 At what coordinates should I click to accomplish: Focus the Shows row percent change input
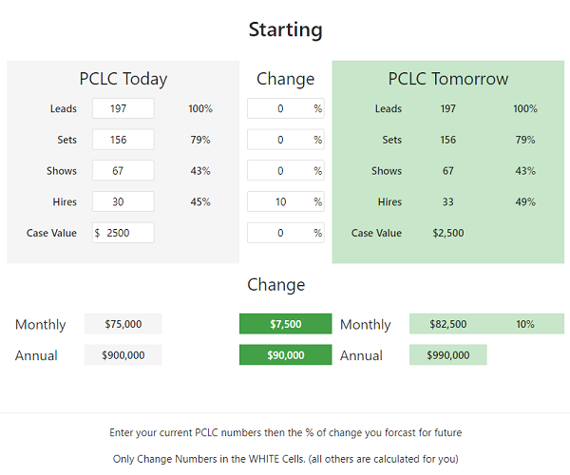click(279, 171)
